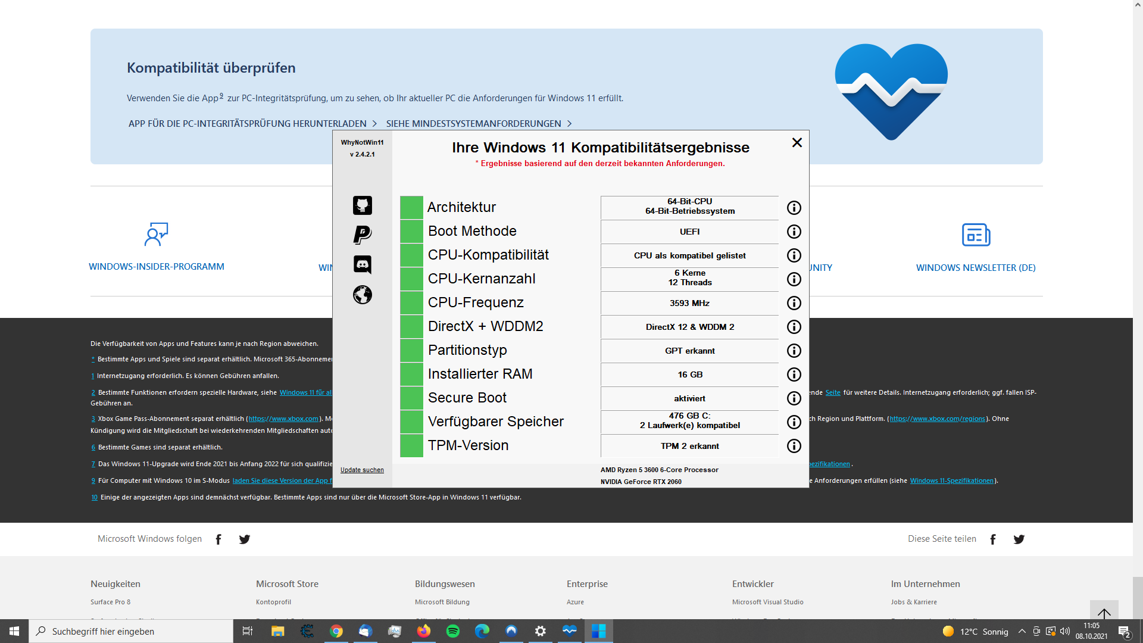This screenshot has height=643, width=1143.
Task: Open the GitHub icon in WhyNotWin11 sidebar
Action: point(363,205)
